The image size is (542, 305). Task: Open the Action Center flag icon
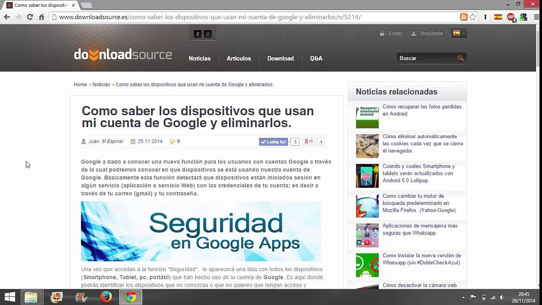(473, 297)
